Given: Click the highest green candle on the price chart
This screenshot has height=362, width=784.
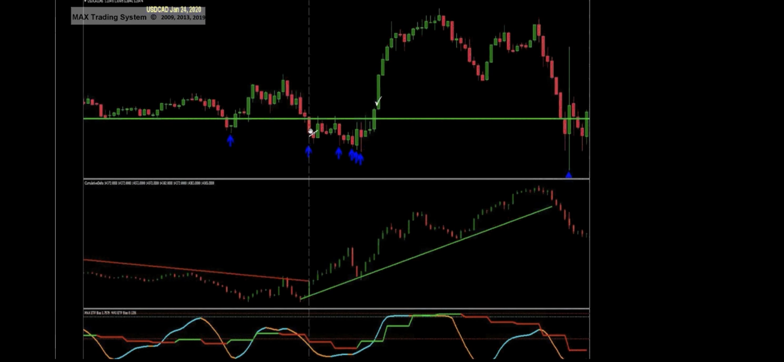Looking at the screenshot, I should [439, 17].
